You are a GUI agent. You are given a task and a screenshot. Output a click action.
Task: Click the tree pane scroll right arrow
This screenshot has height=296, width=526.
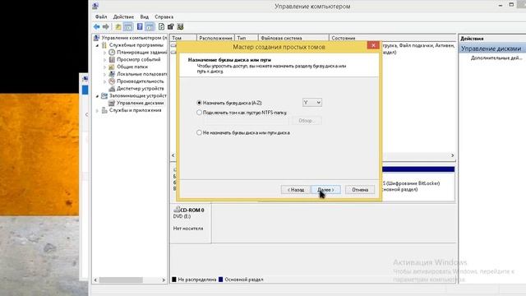(x=164, y=280)
